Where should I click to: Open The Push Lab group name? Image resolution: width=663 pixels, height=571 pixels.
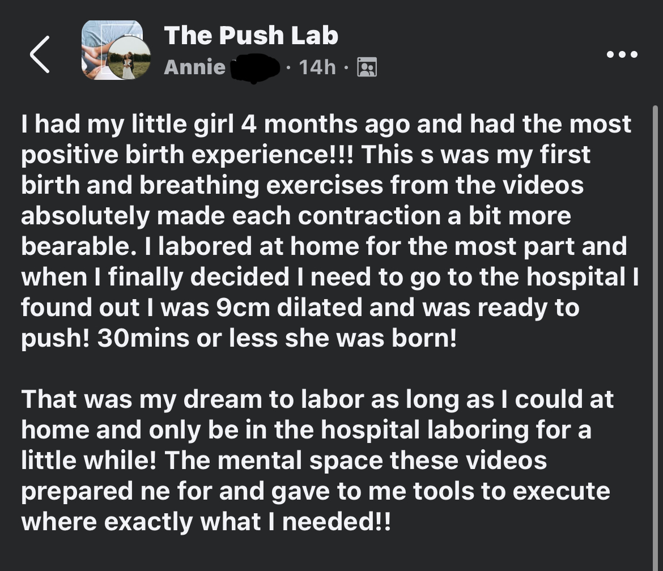coord(251,36)
